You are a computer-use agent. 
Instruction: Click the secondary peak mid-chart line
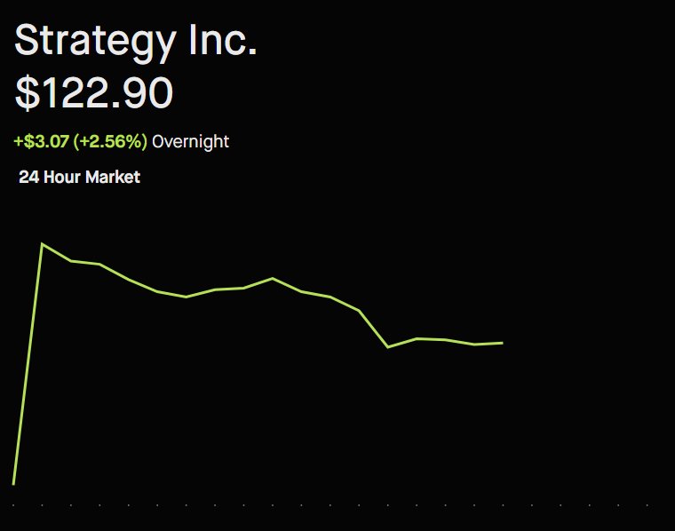pyautogui.click(x=273, y=278)
